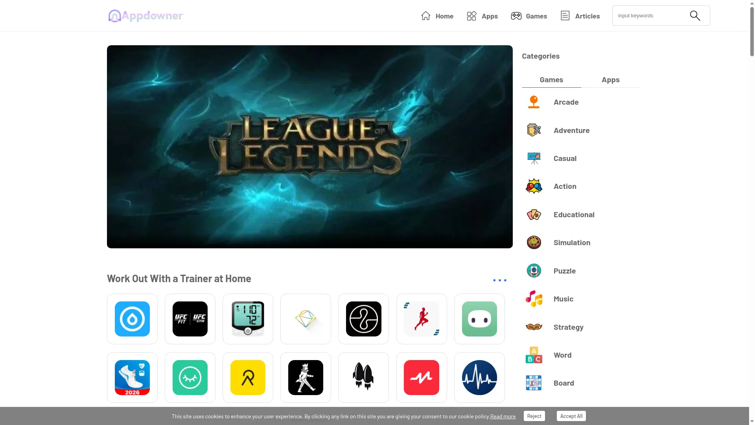The width and height of the screenshot is (755, 425).
Task: Open the Board category text link
Action: (563, 383)
